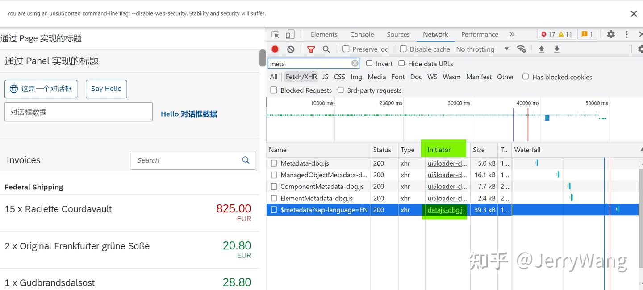Image resolution: width=643 pixels, height=290 pixels.
Task: Open the No throttling dropdown
Action: (484, 49)
